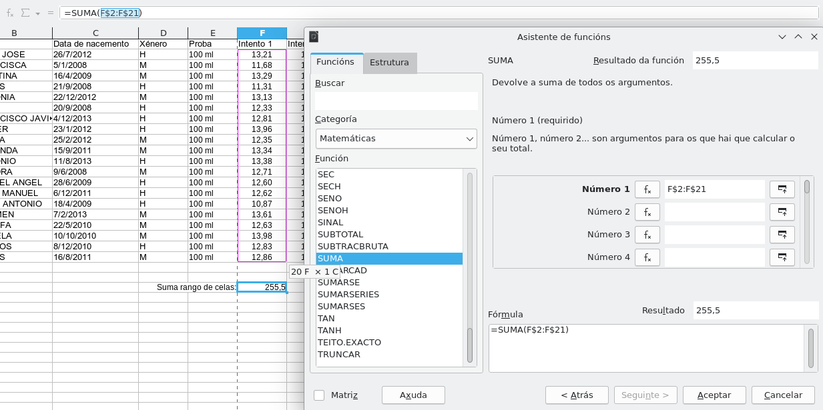
Task: Click the shrink range button for Número 1
Action: pyautogui.click(x=782, y=189)
